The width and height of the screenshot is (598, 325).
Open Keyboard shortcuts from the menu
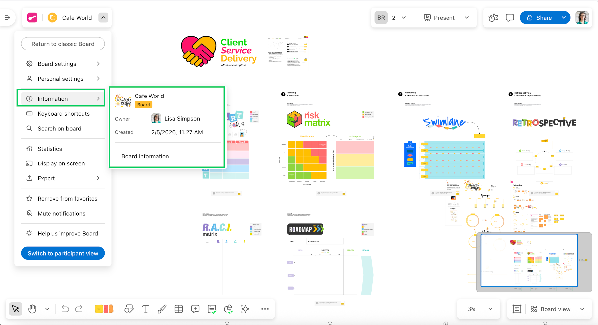pyautogui.click(x=63, y=113)
